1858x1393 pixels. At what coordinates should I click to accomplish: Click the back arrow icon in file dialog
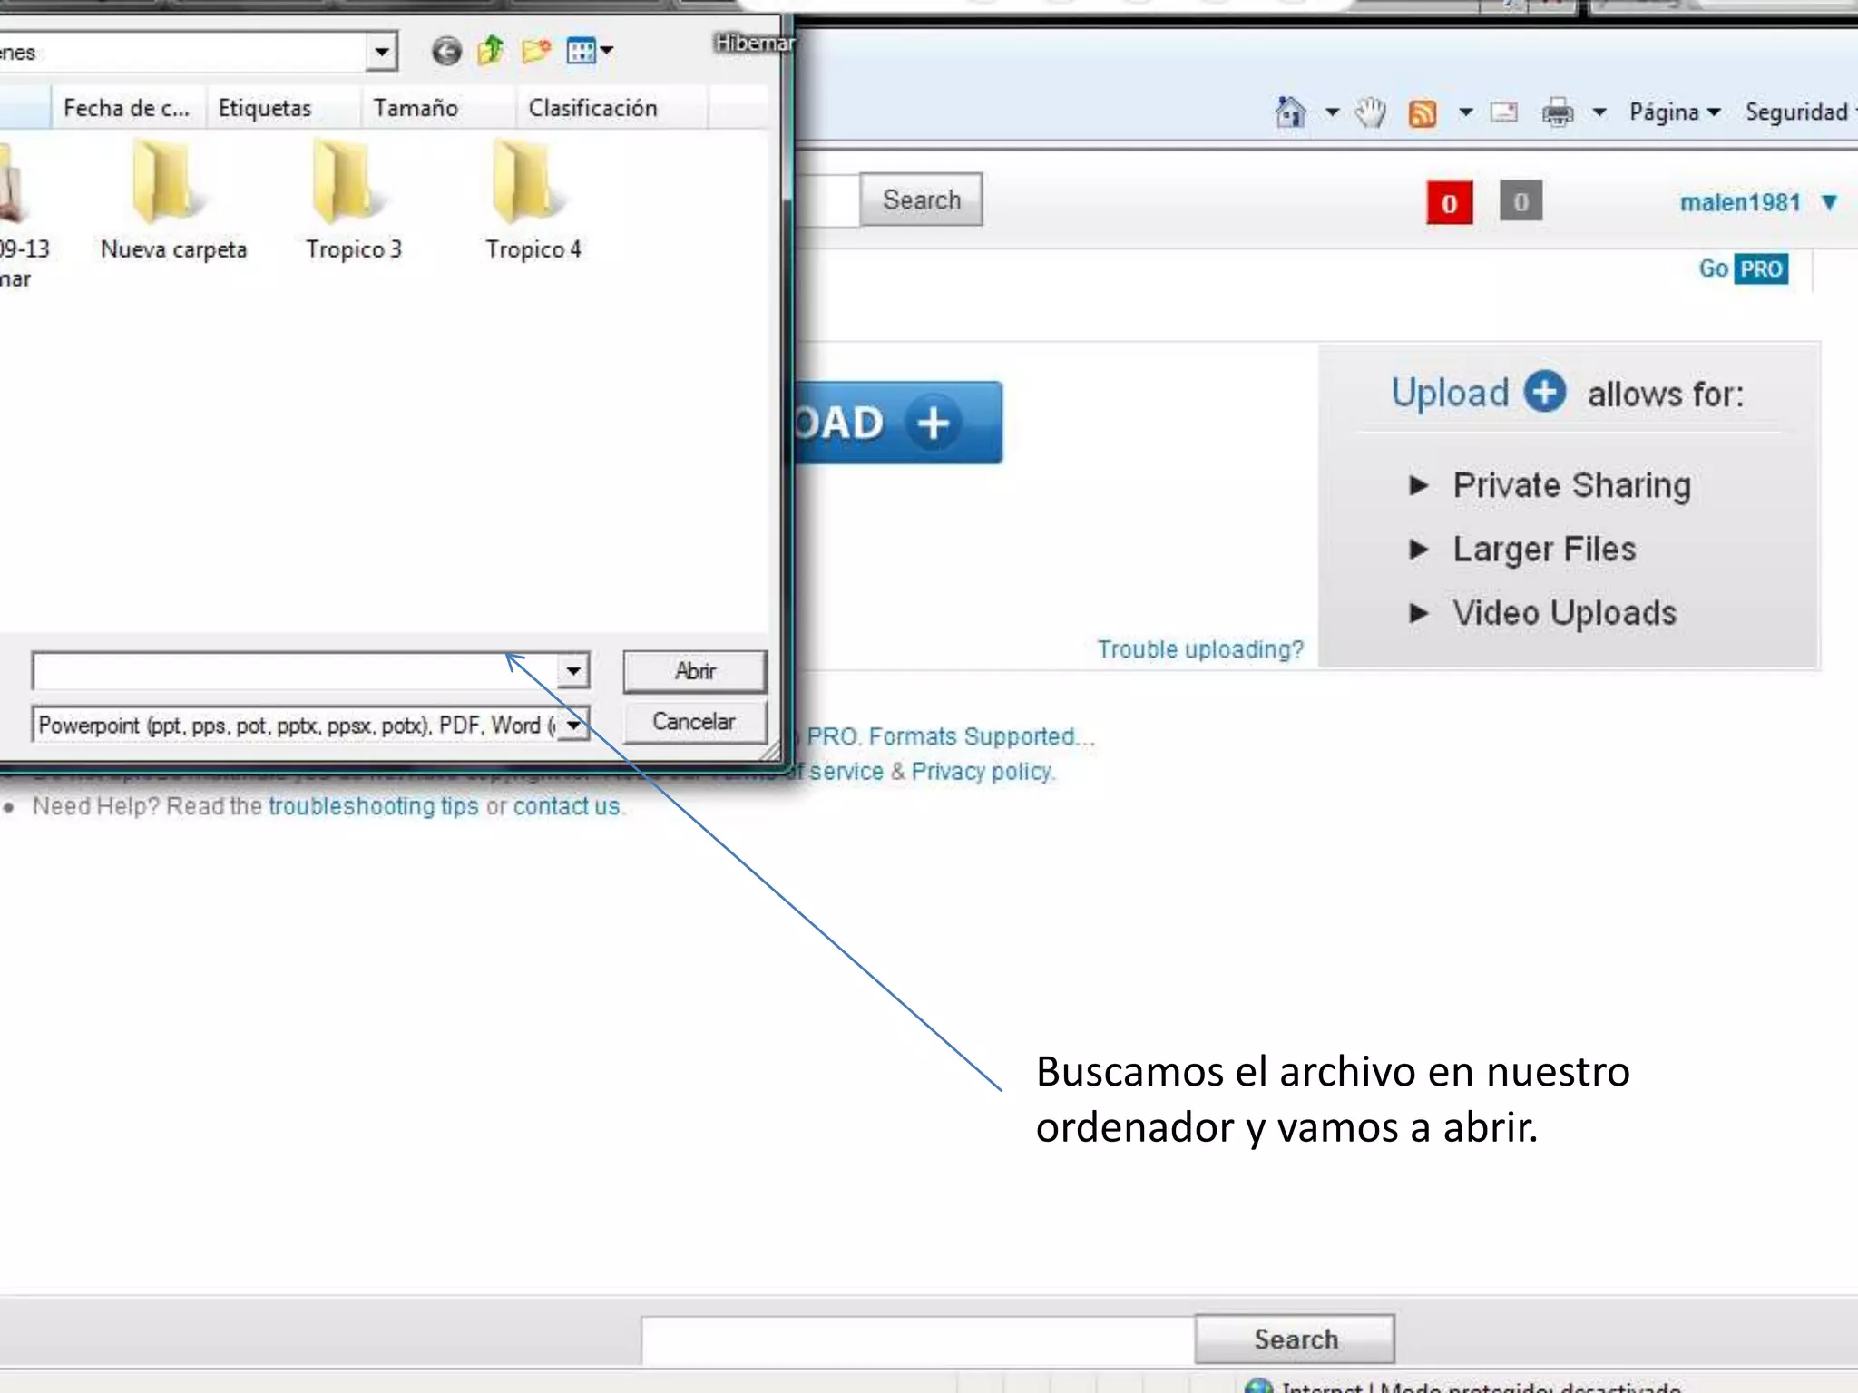pyautogui.click(x=445, y=51)
